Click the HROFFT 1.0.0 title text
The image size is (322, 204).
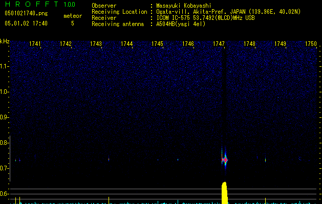(40, 4)
